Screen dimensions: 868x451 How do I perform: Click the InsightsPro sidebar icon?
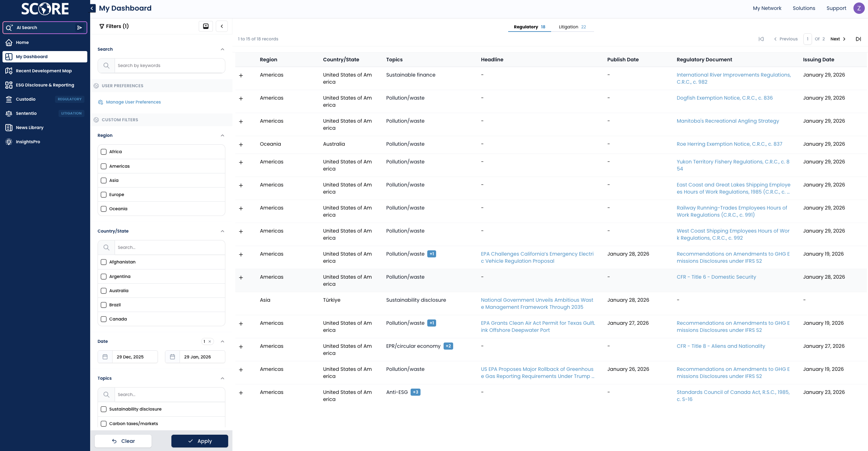coord(9,142)
